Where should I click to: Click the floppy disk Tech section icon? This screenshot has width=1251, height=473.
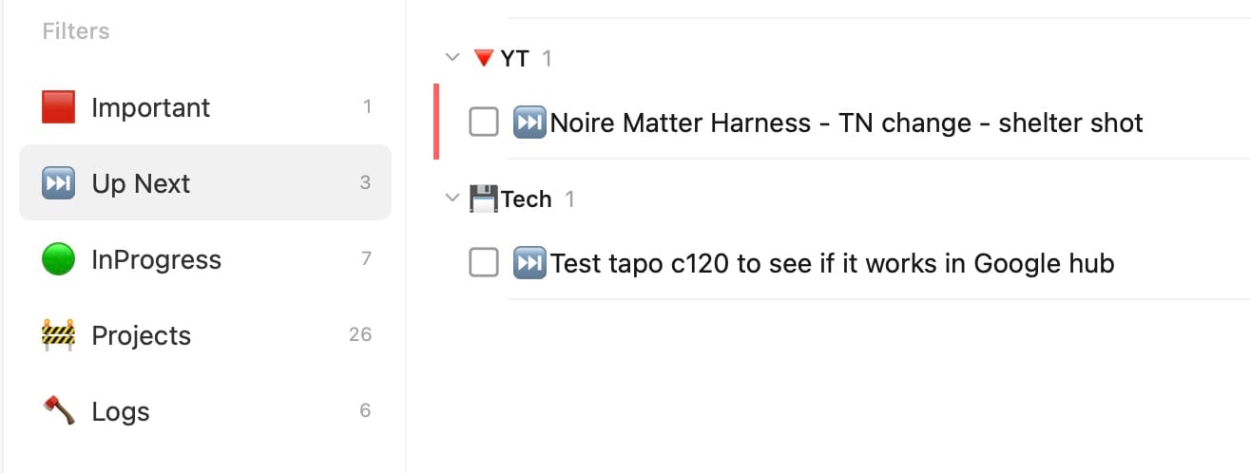coord(483,199)
